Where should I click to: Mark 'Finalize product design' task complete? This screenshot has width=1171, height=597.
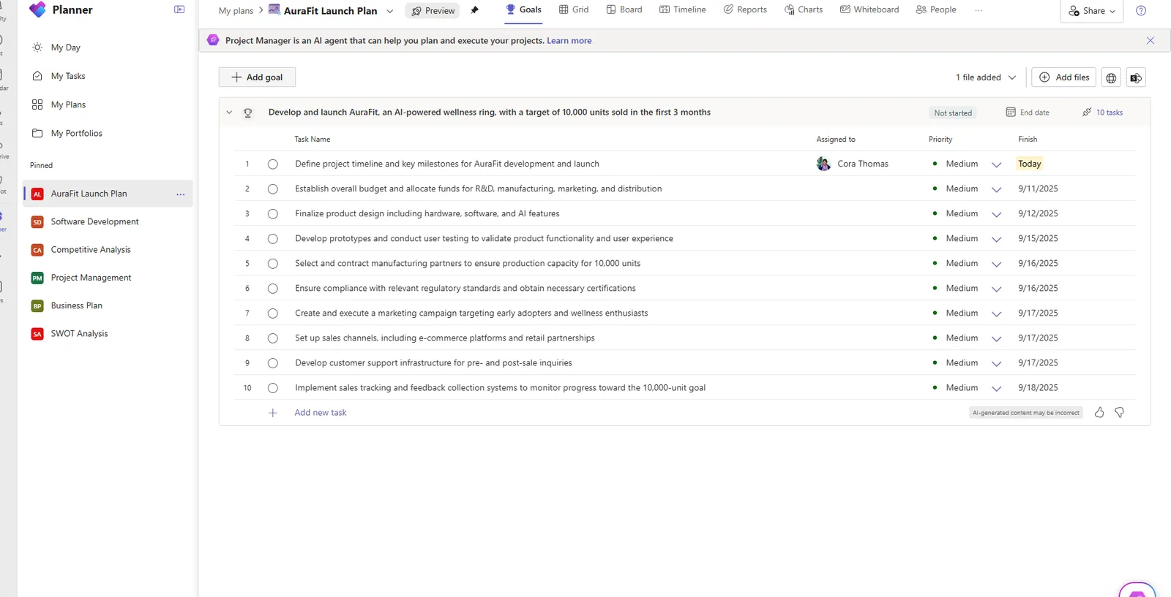pyautogui.click(x=273, y=214)
